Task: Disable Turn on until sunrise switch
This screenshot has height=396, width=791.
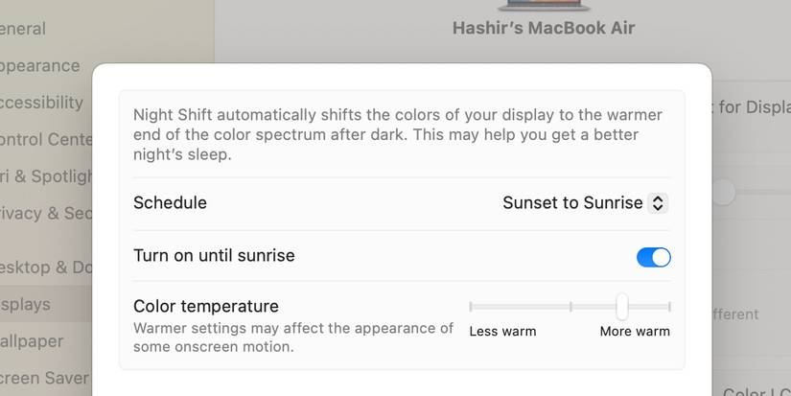Action: pyautogui.click(x=653, y=257)
